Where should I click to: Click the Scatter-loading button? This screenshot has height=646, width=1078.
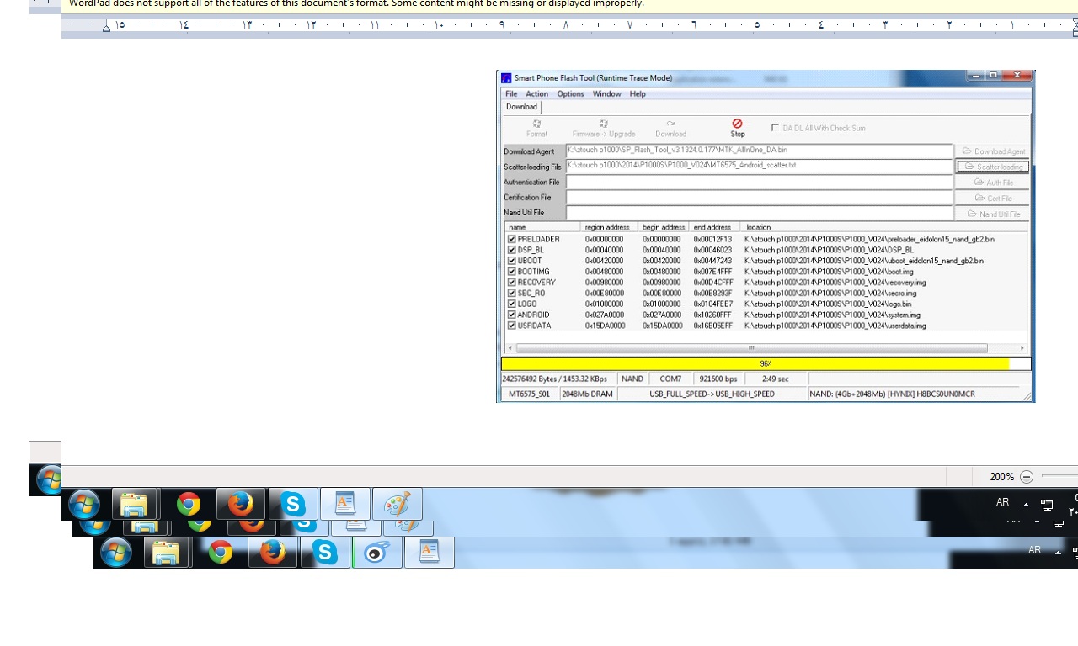(x=993, y=167)
